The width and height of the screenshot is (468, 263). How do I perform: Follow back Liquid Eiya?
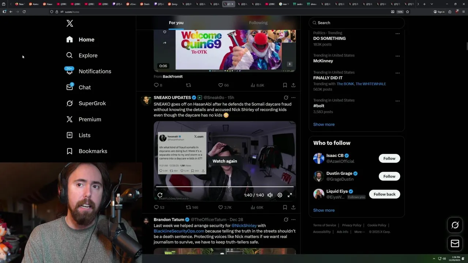(385, 194)
